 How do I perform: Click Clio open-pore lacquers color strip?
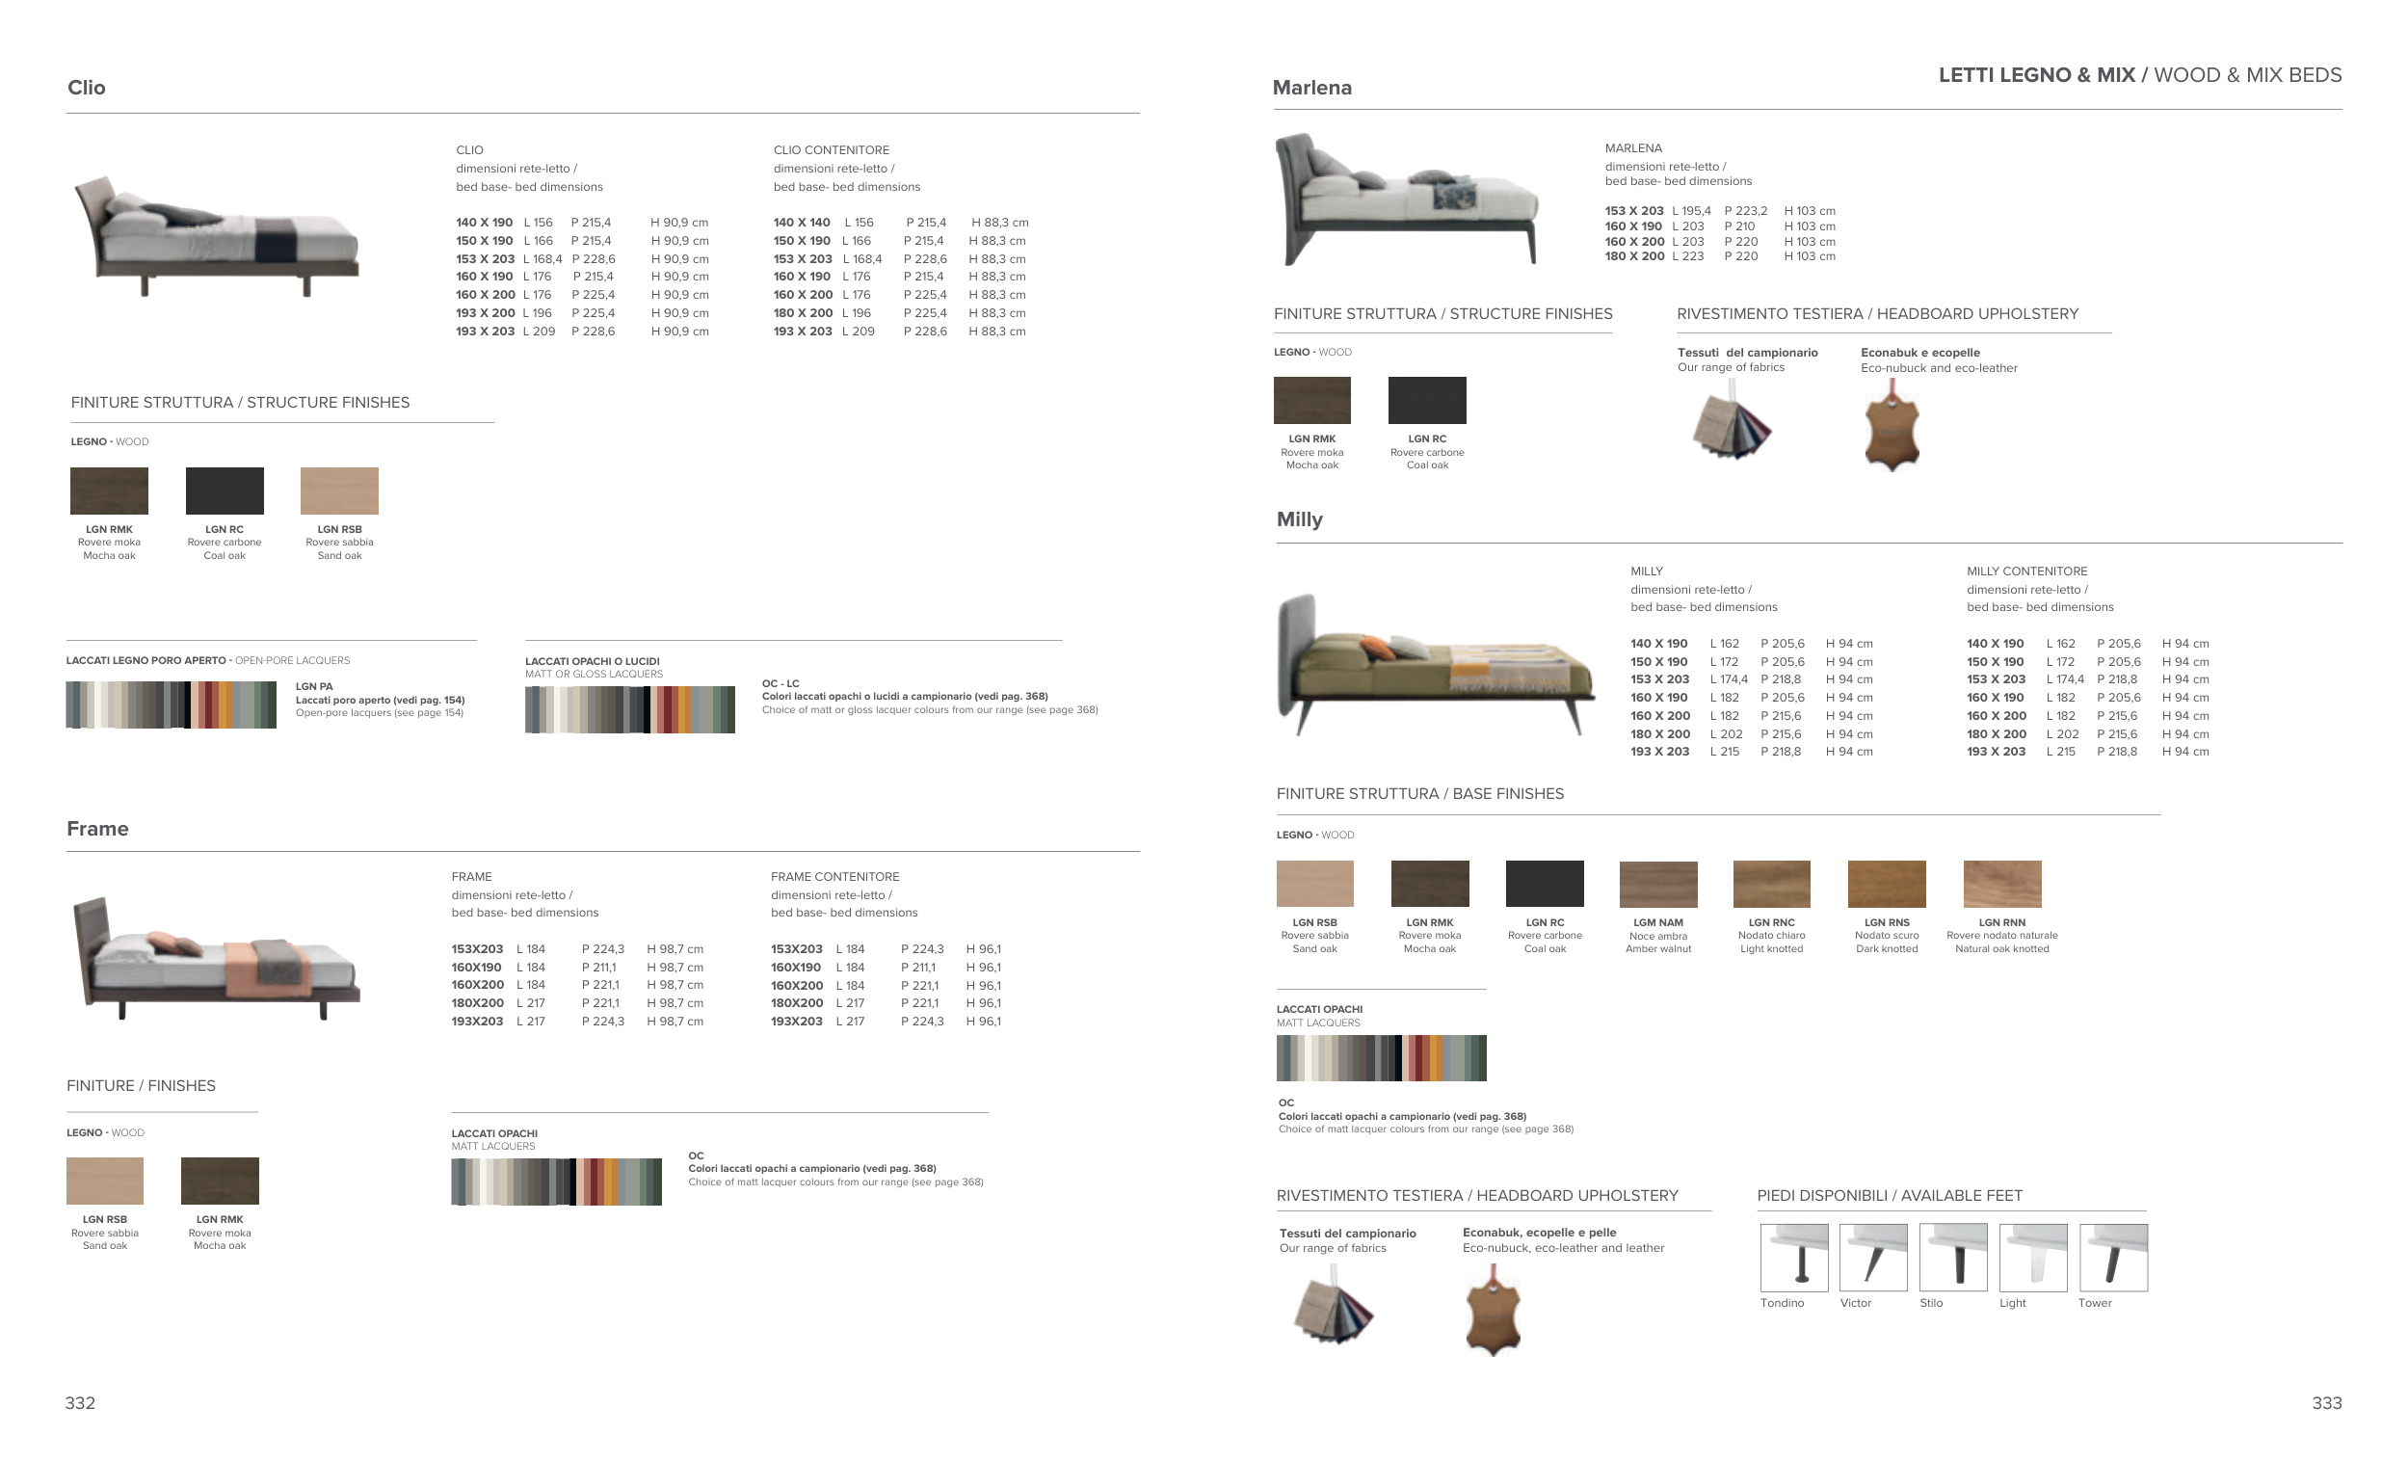point(171,704)
